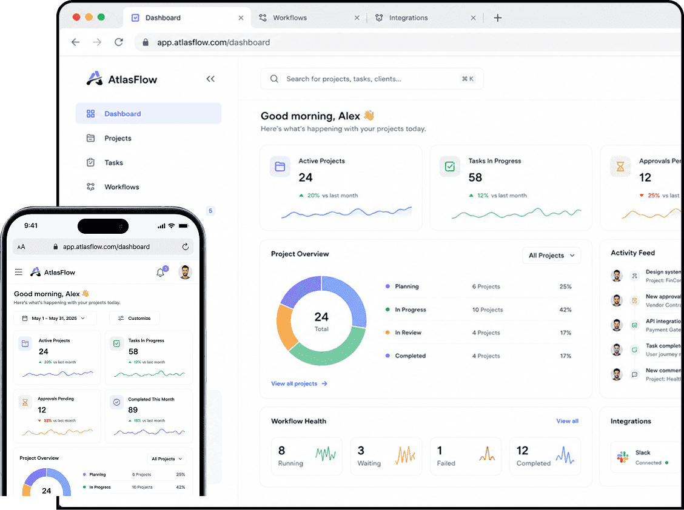This screenshot has height=510, width=684.
Task: Open a new browser tab with plus
Action: [497, 18]
